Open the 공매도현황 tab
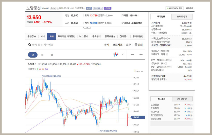The image size is (212, 135). tap(138, 36)
